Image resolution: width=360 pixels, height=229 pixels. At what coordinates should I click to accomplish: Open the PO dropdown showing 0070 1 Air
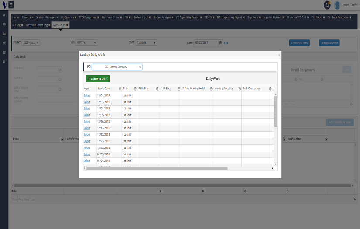(x=86, y=43)
